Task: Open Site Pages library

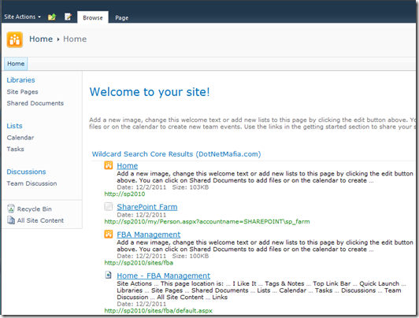Action: pos(22,92)
